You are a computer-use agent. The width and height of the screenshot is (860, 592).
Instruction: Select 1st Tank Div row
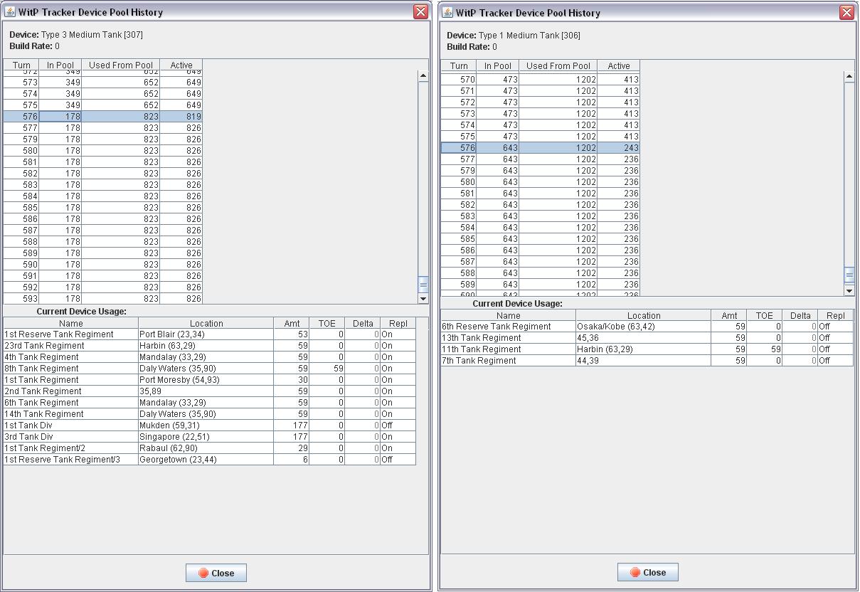(210, 425)
